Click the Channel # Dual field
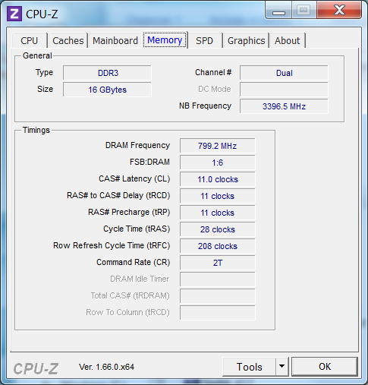Image resolution: width=368 pixels, height=385 pixels. pos(284,73)
